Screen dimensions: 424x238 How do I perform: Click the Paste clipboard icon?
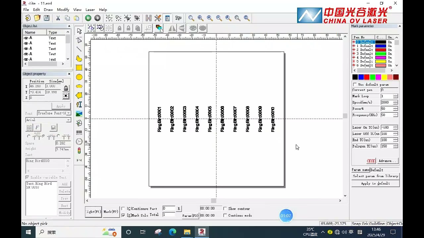pos(77,18)
